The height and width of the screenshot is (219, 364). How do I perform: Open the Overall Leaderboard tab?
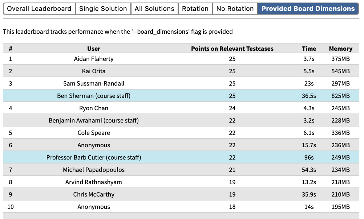39,9
